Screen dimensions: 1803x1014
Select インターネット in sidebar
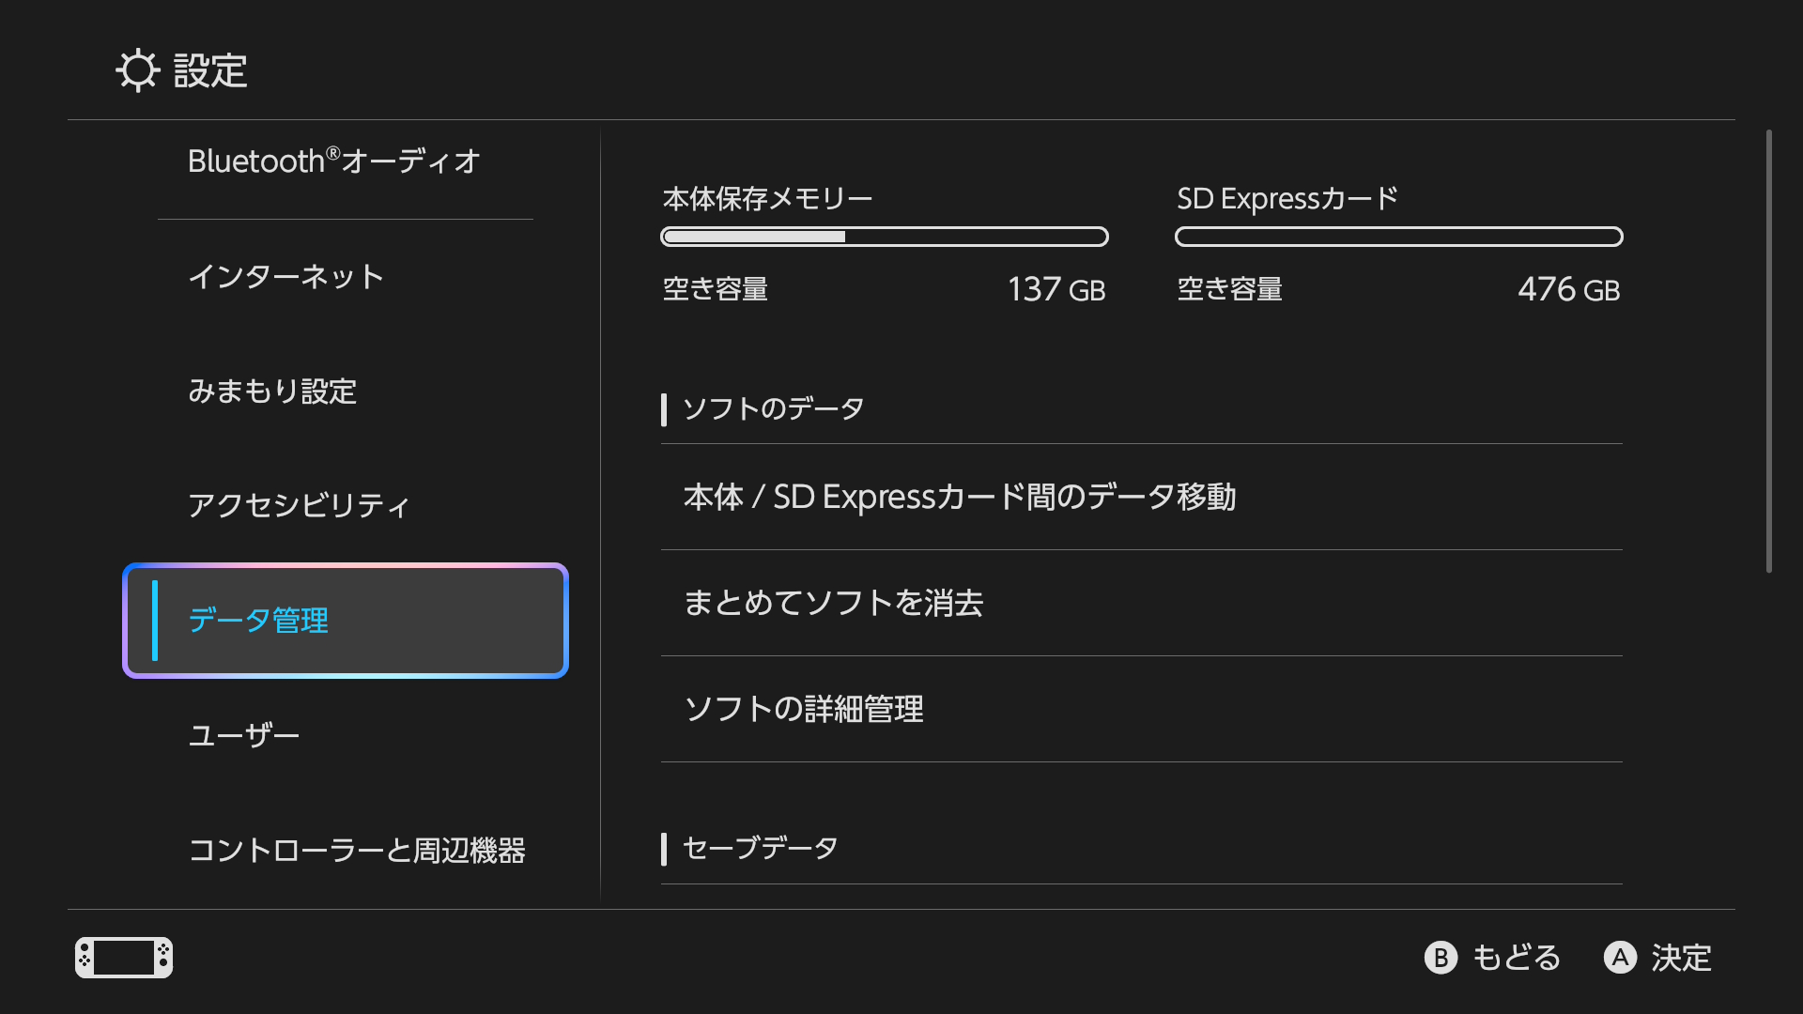click(x=286, y=277)
